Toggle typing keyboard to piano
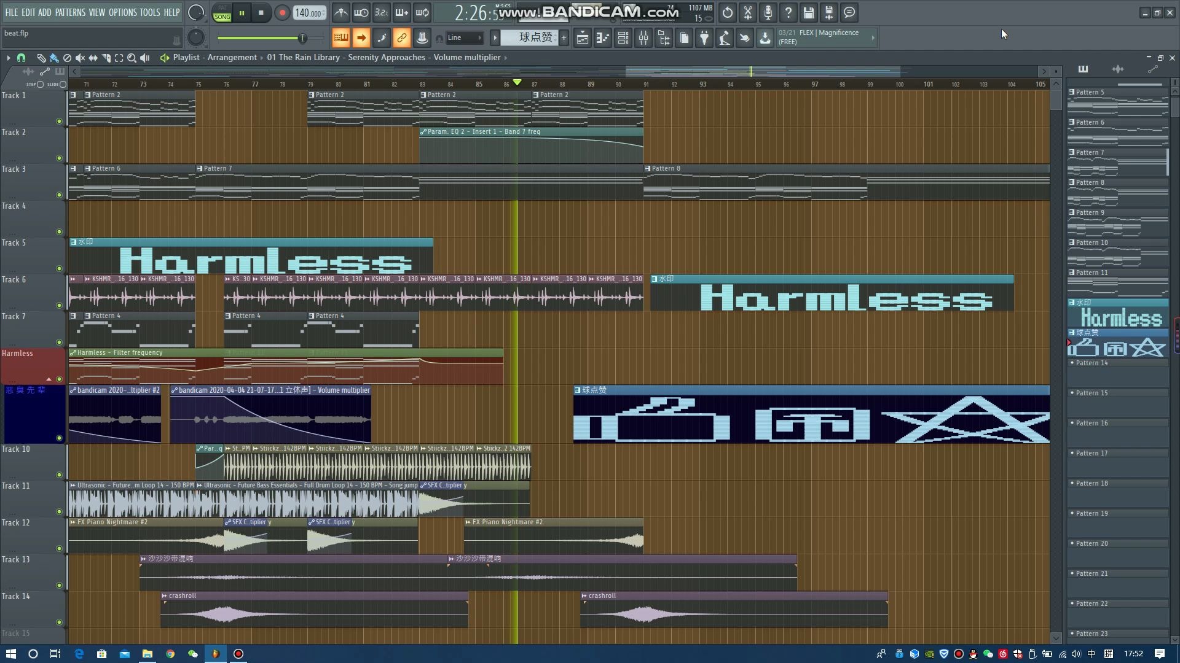 (340, 38)
